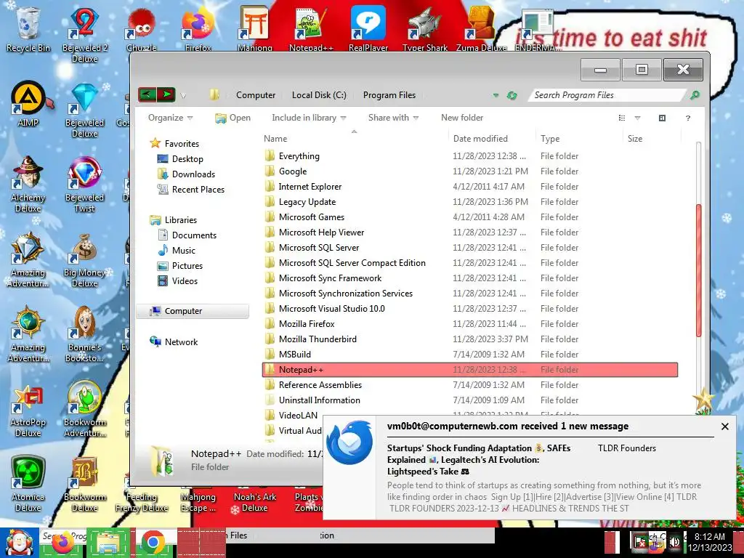Select the Everything folder
Screen dimensions: 744x558
pyautogui.click(x=470, y=156)
